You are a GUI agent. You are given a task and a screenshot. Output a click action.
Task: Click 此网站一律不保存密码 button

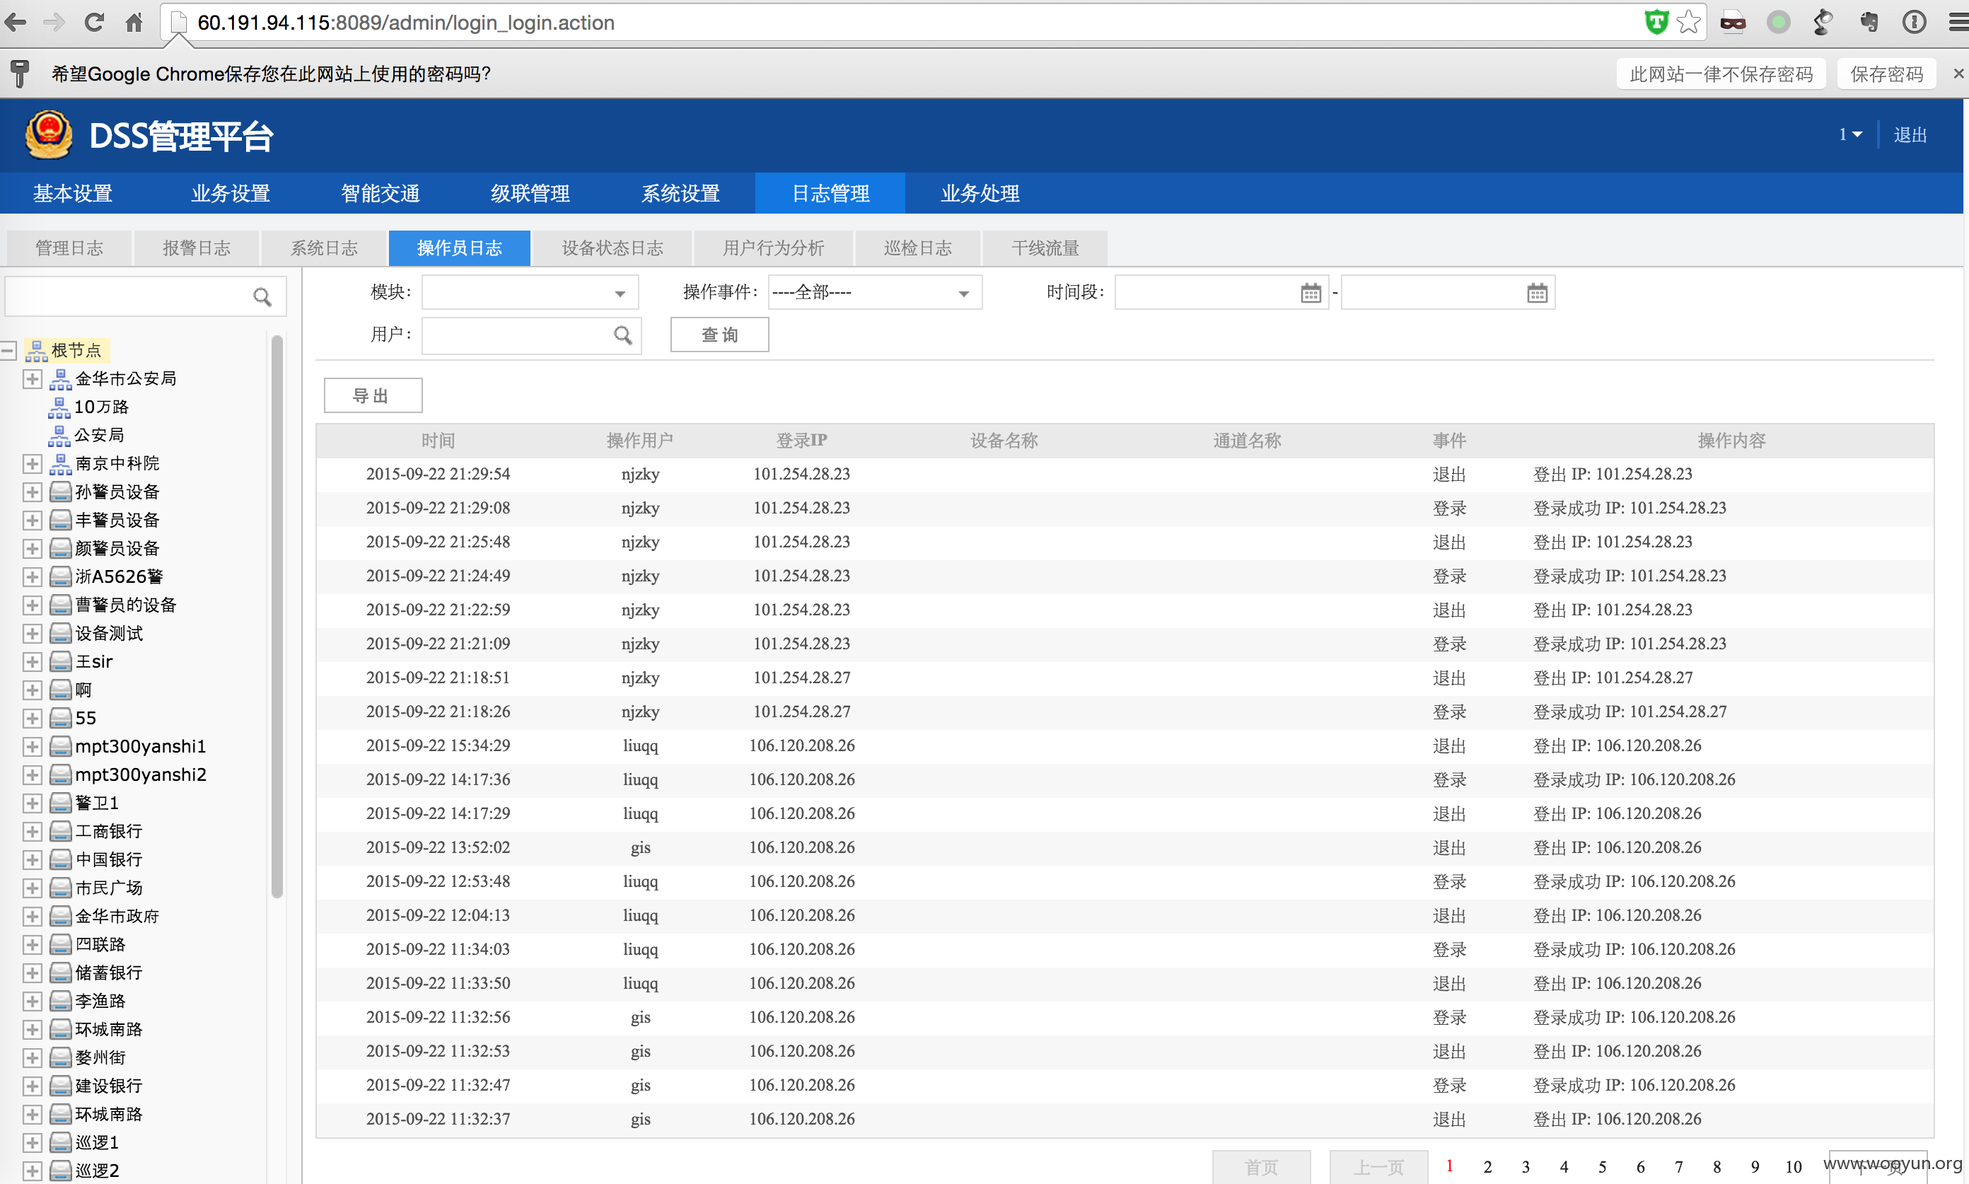click(x=1721, y=74)
